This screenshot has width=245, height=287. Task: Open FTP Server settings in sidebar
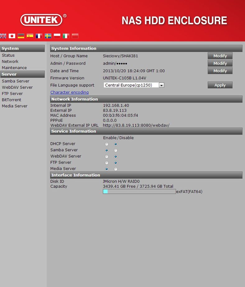click(x=12, y=93)
